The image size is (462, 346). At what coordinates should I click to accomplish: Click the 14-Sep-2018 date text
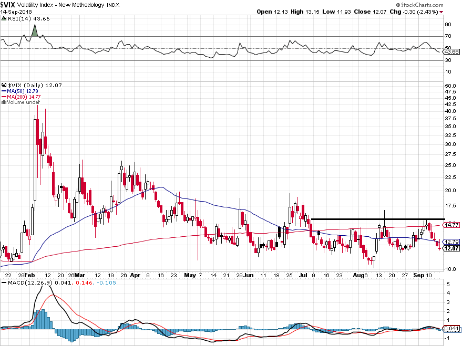(16, 12)
